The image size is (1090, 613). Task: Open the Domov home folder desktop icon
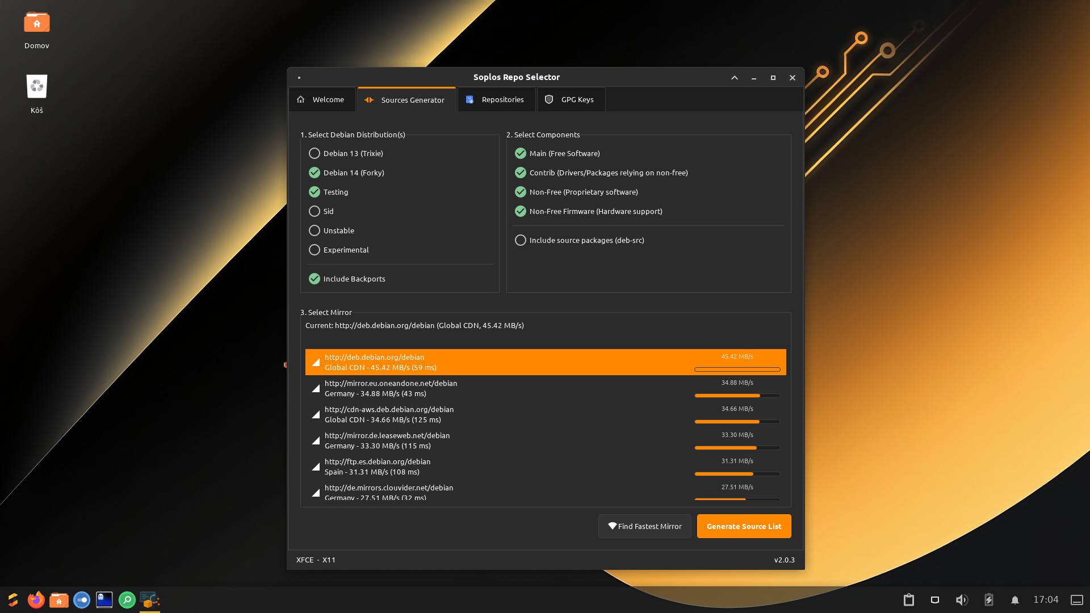tap(37, 30)
